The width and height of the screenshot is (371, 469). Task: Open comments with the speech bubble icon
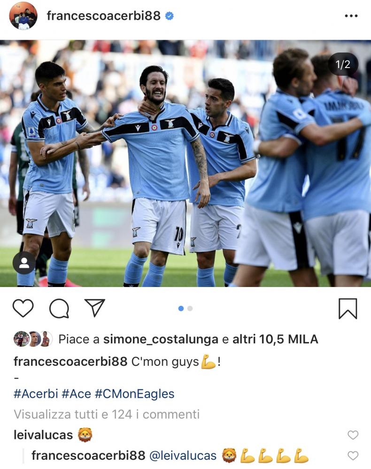click(x=59, y=308)
